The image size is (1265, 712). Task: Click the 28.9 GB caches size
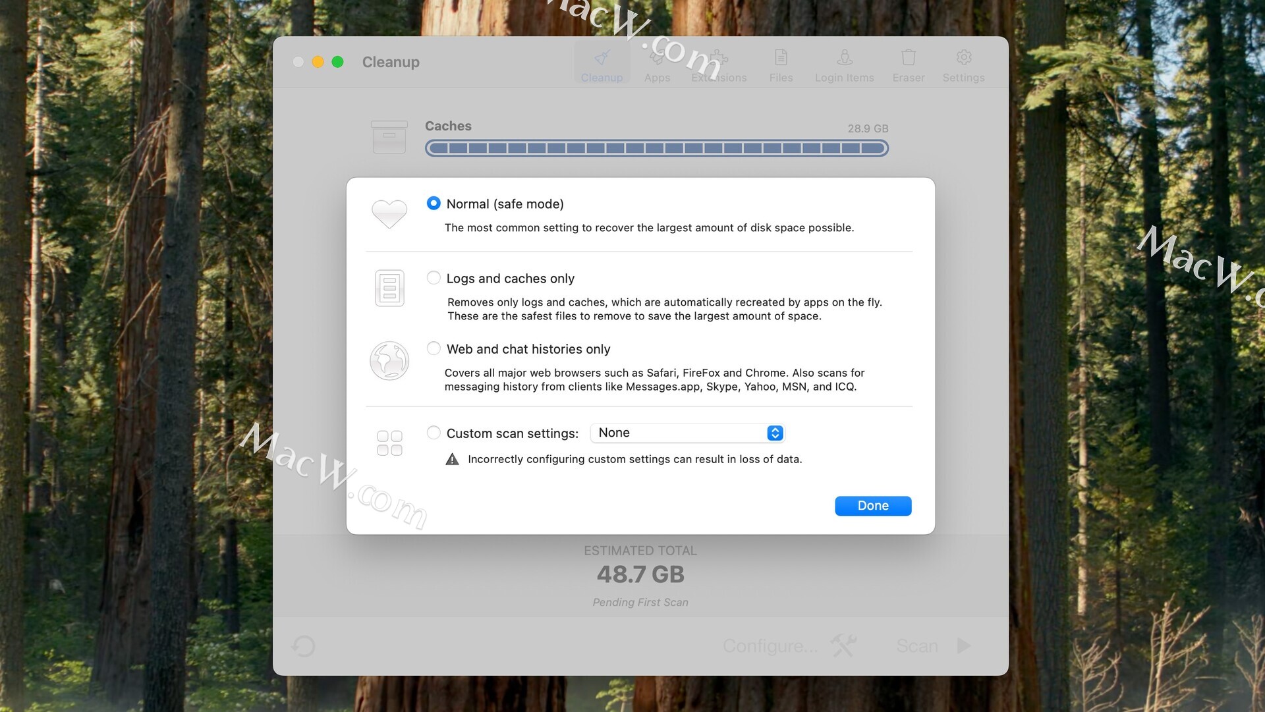(x=868, y=128)
